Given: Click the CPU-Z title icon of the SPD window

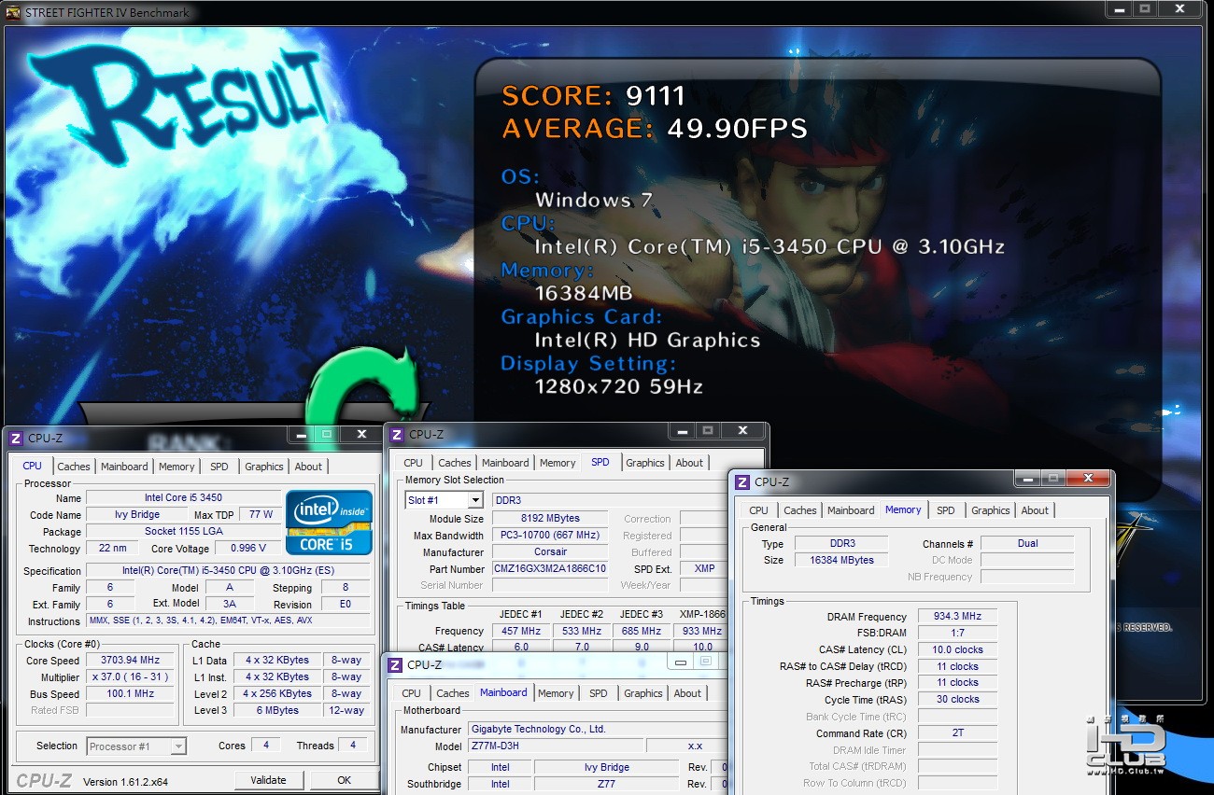Looking at the screenshot, I should [396, 434].
